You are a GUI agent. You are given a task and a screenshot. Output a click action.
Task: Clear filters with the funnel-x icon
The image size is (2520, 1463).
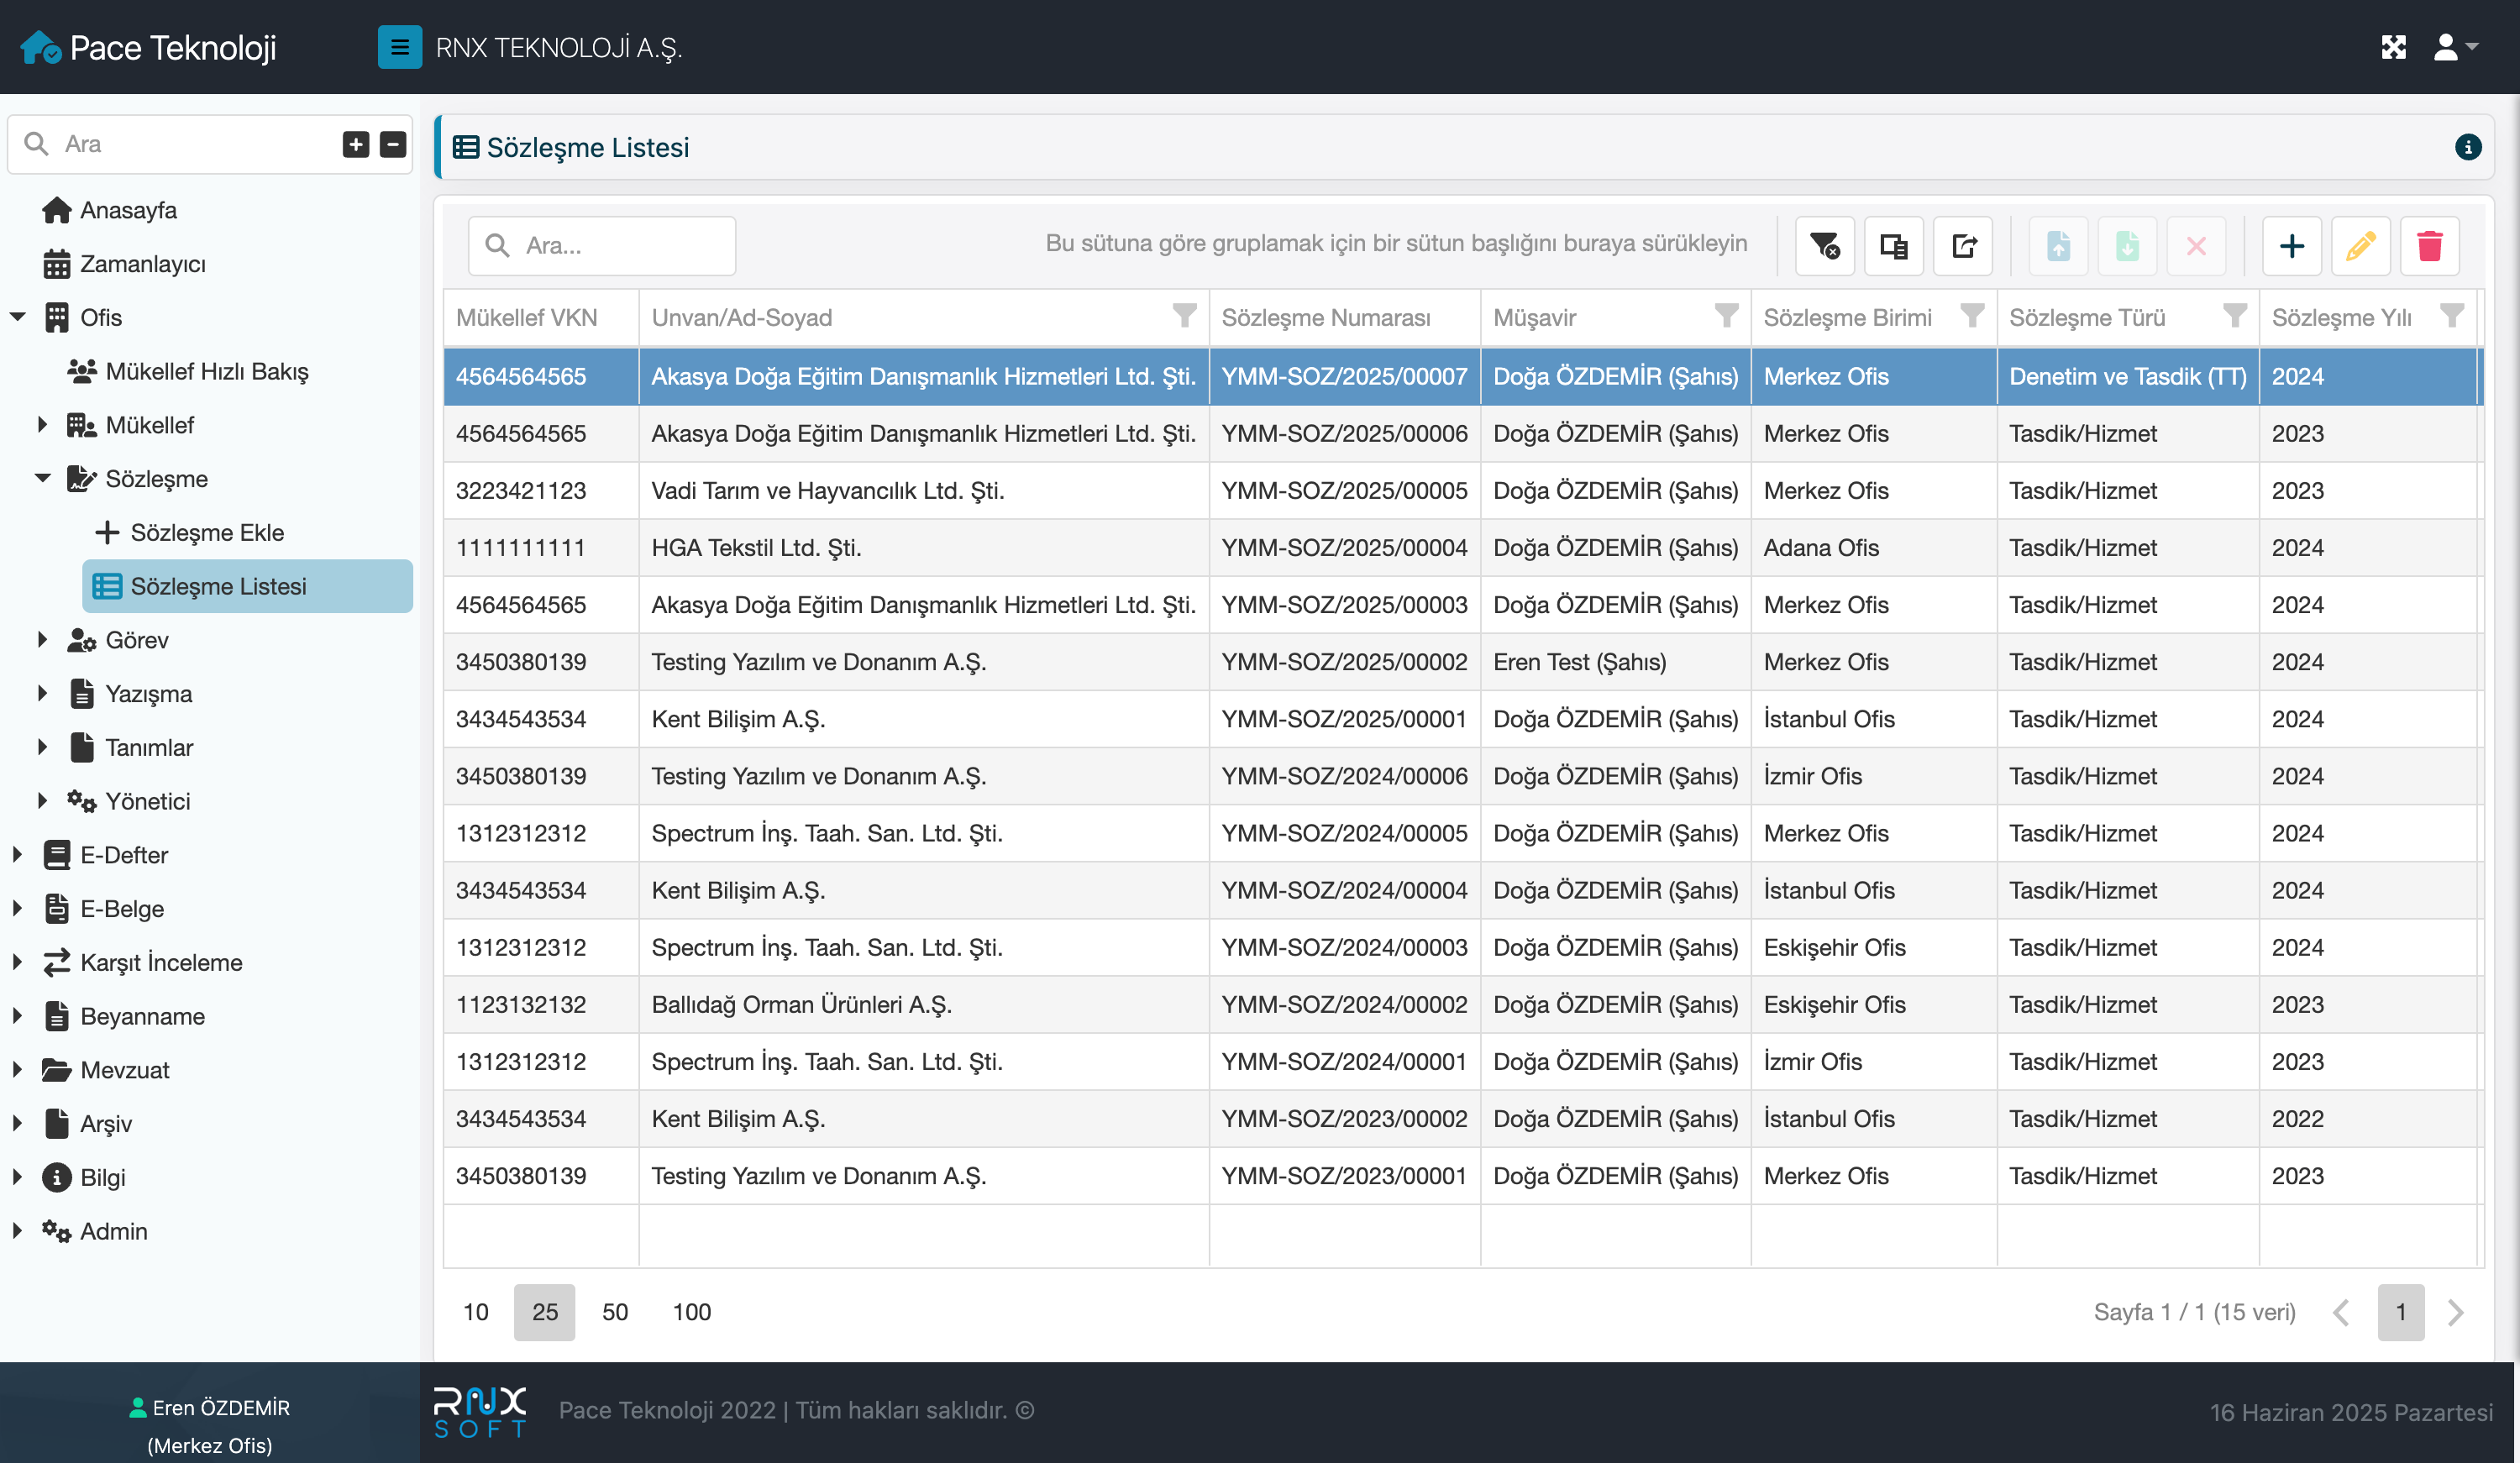pos(1825,246)
